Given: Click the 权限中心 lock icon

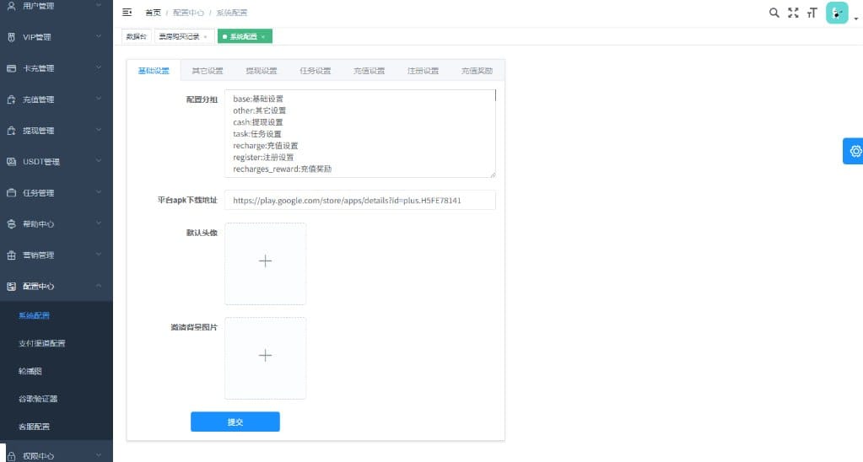Looking at the screenshot, I should click(11, 456).
